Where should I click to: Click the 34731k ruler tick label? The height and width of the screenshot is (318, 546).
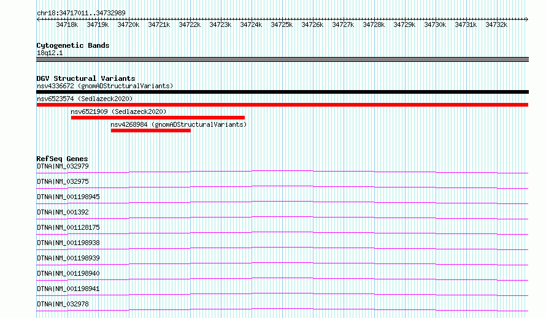[465, 25]
